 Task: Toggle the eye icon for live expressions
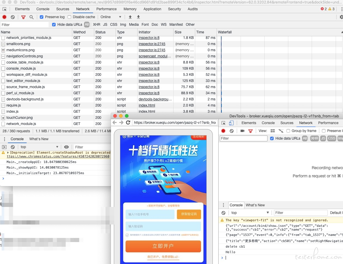[66, 147]
